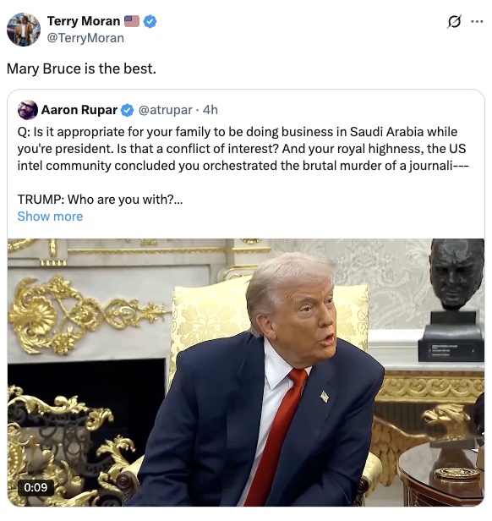Open Terry Moran's profile avatar
Image resolution: width=492 pixels, height=521 pixels.
(x=24, y=30)
